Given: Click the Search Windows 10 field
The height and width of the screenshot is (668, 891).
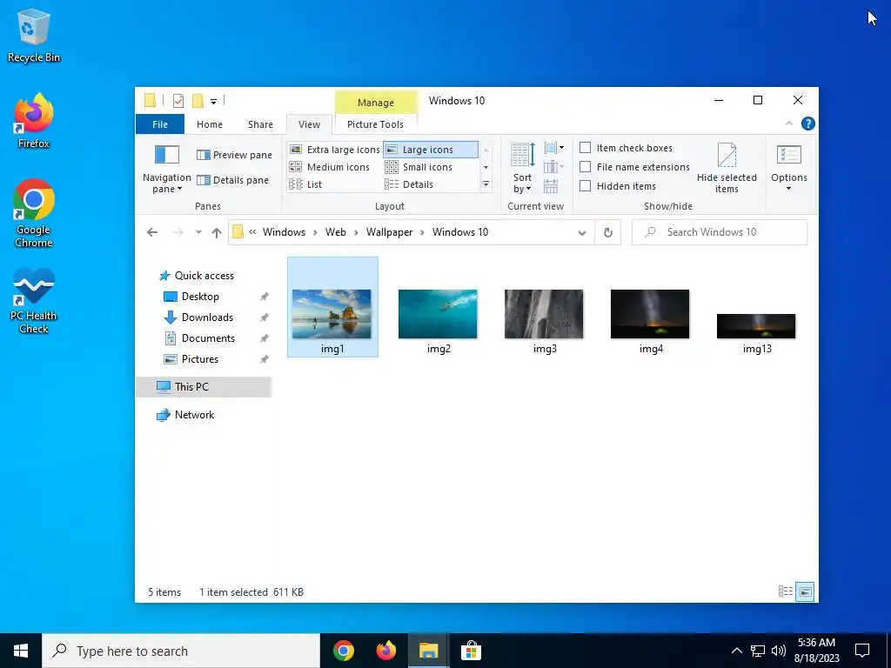Looking at the screenshot, I should (x=720, y=232).
